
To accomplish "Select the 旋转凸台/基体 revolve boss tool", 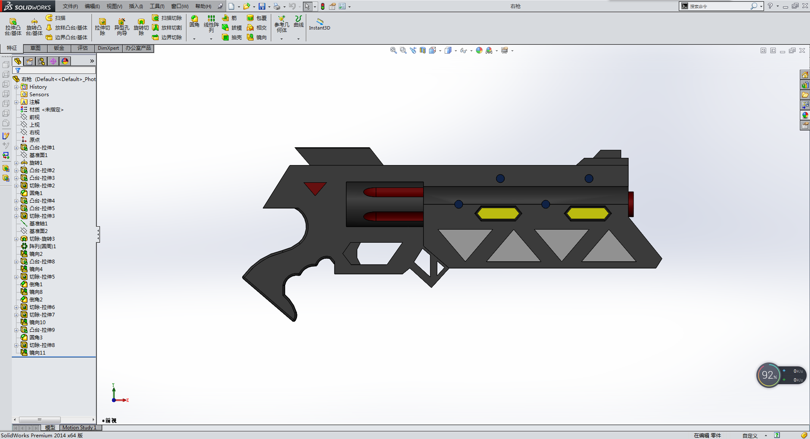I will tap(34, 27).
